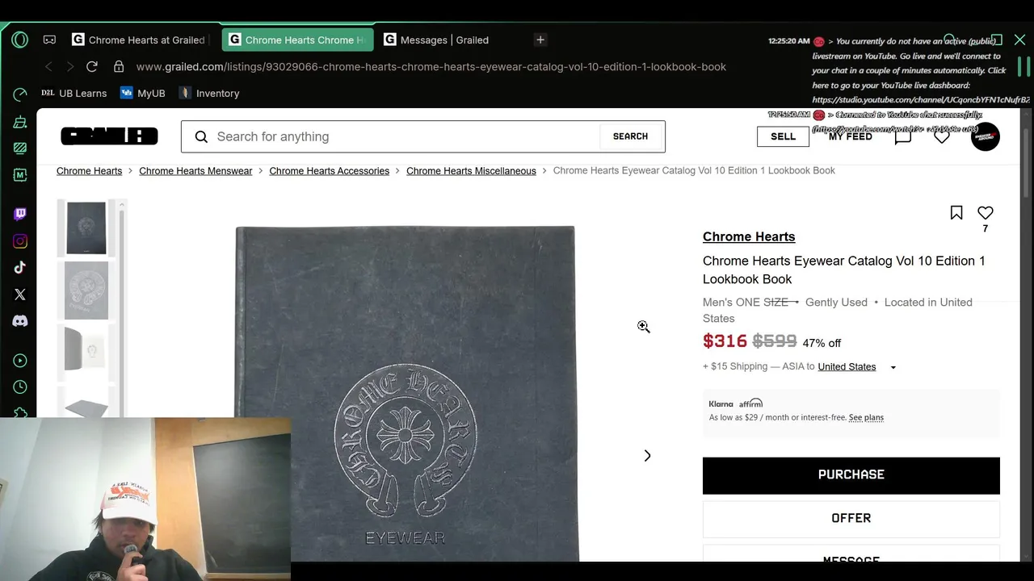
Task: Open the sidebar history clock icon
Action: 20,387
